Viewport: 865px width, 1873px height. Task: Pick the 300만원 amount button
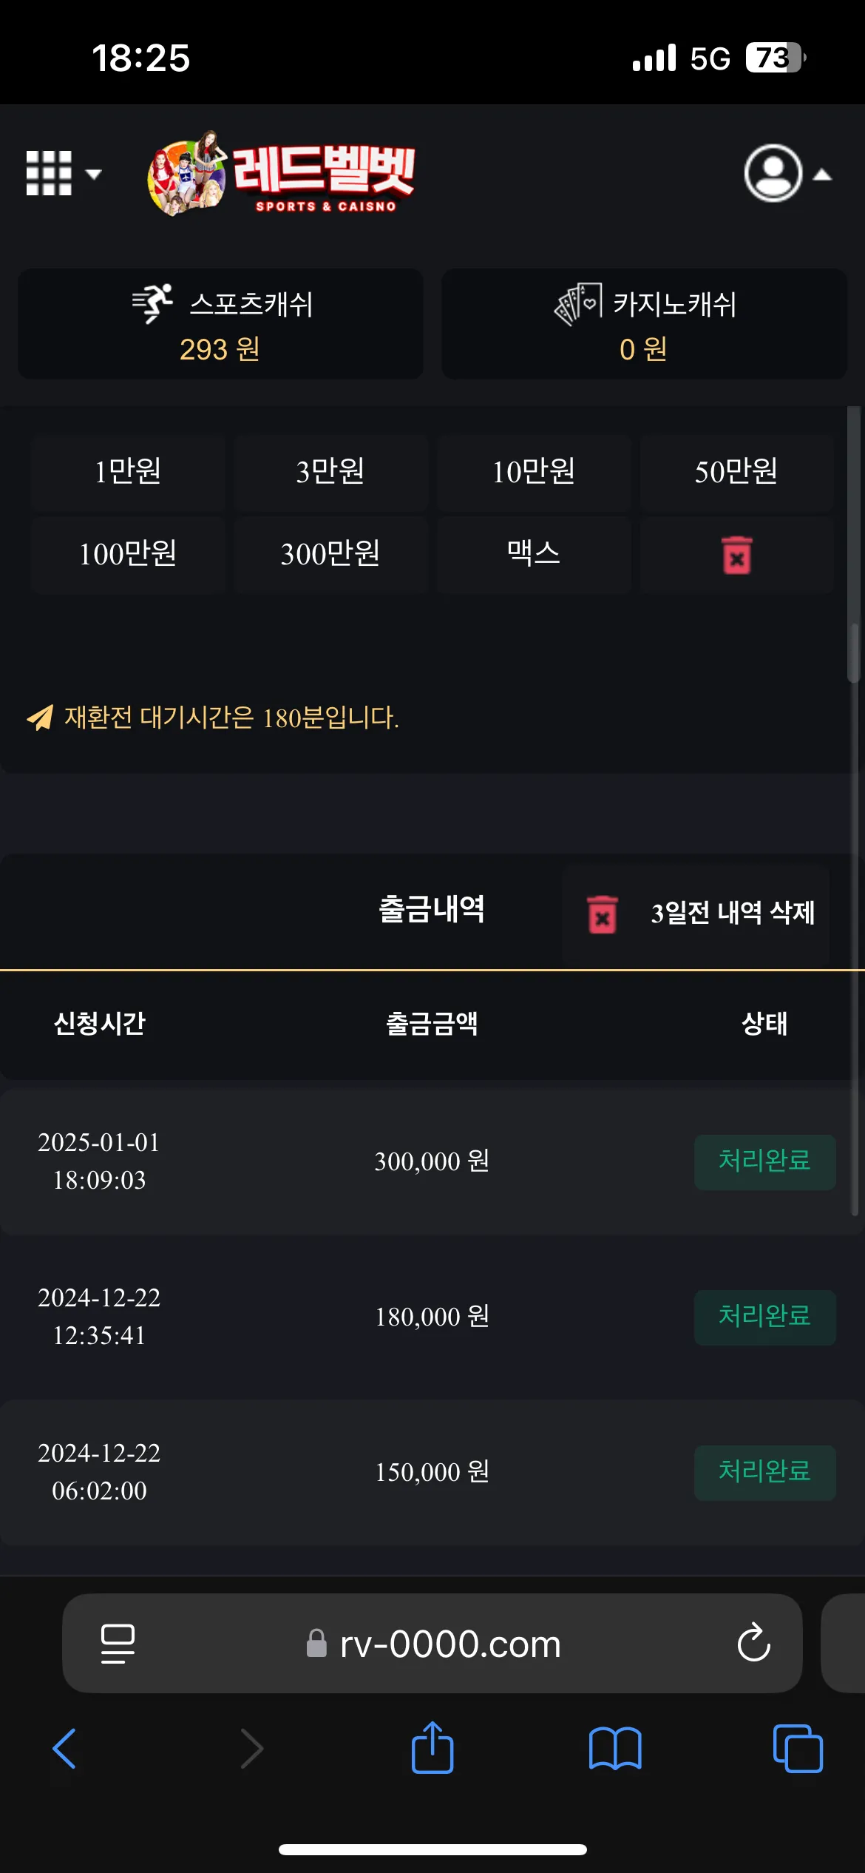pyautogui.click(x=330, y=553)
